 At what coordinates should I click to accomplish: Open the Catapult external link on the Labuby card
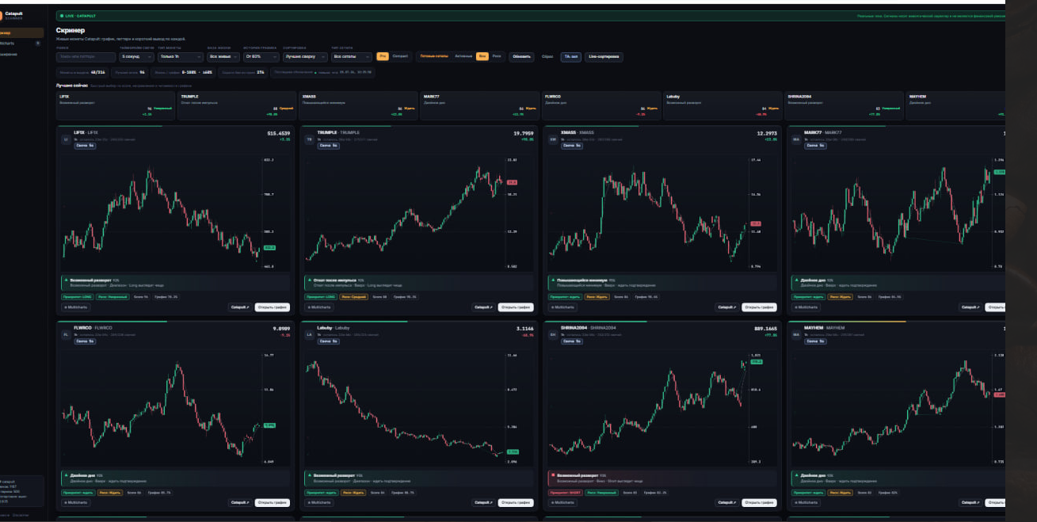pos(482,502)
